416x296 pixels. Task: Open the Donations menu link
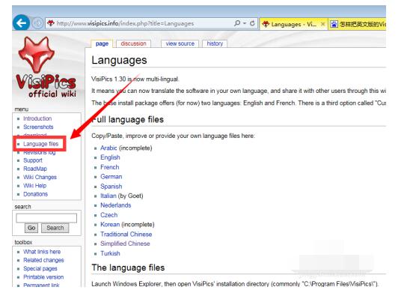coord(36,194)
